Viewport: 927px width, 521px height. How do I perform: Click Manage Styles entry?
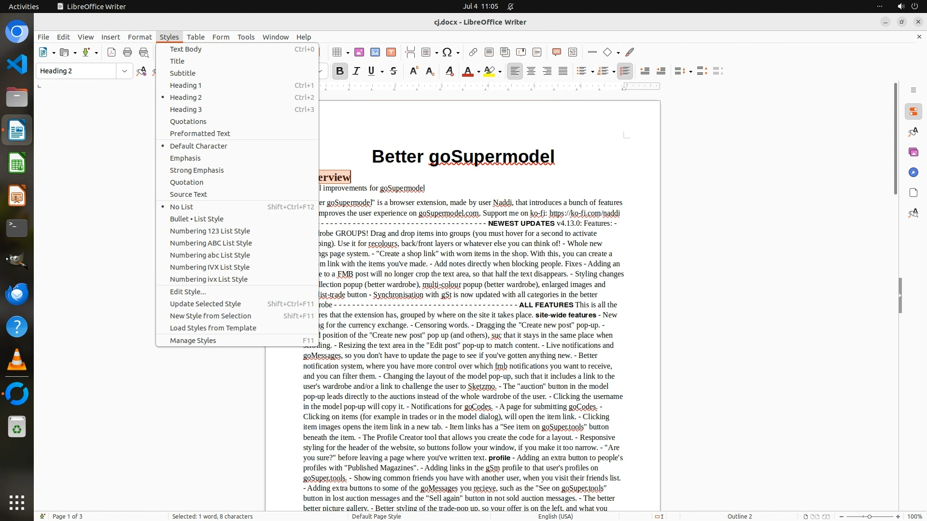[193, 341]
